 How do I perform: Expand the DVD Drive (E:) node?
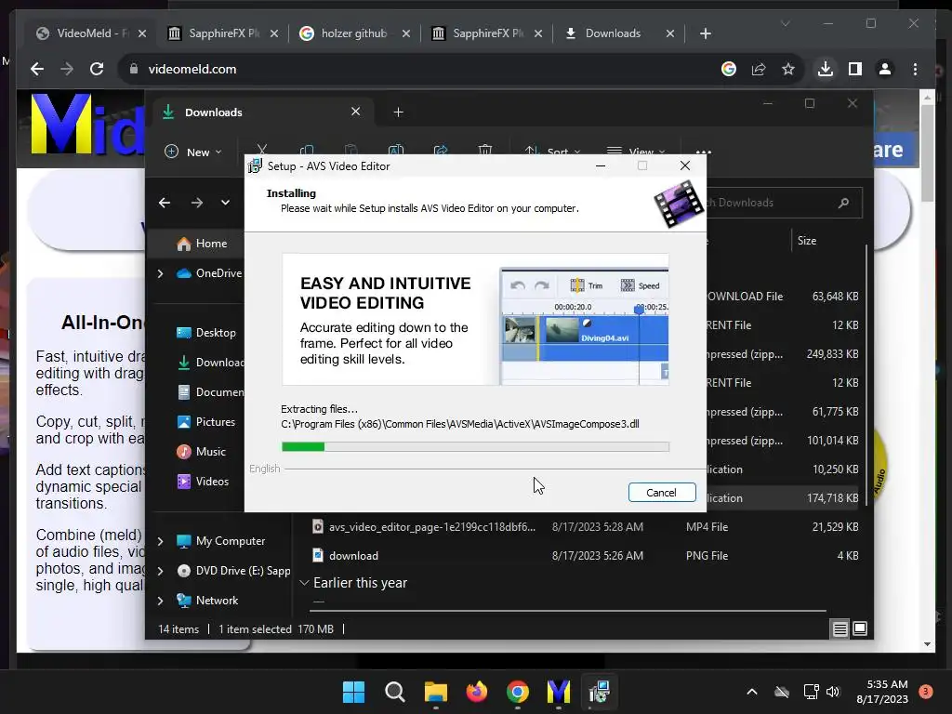[x=160, y=571]
